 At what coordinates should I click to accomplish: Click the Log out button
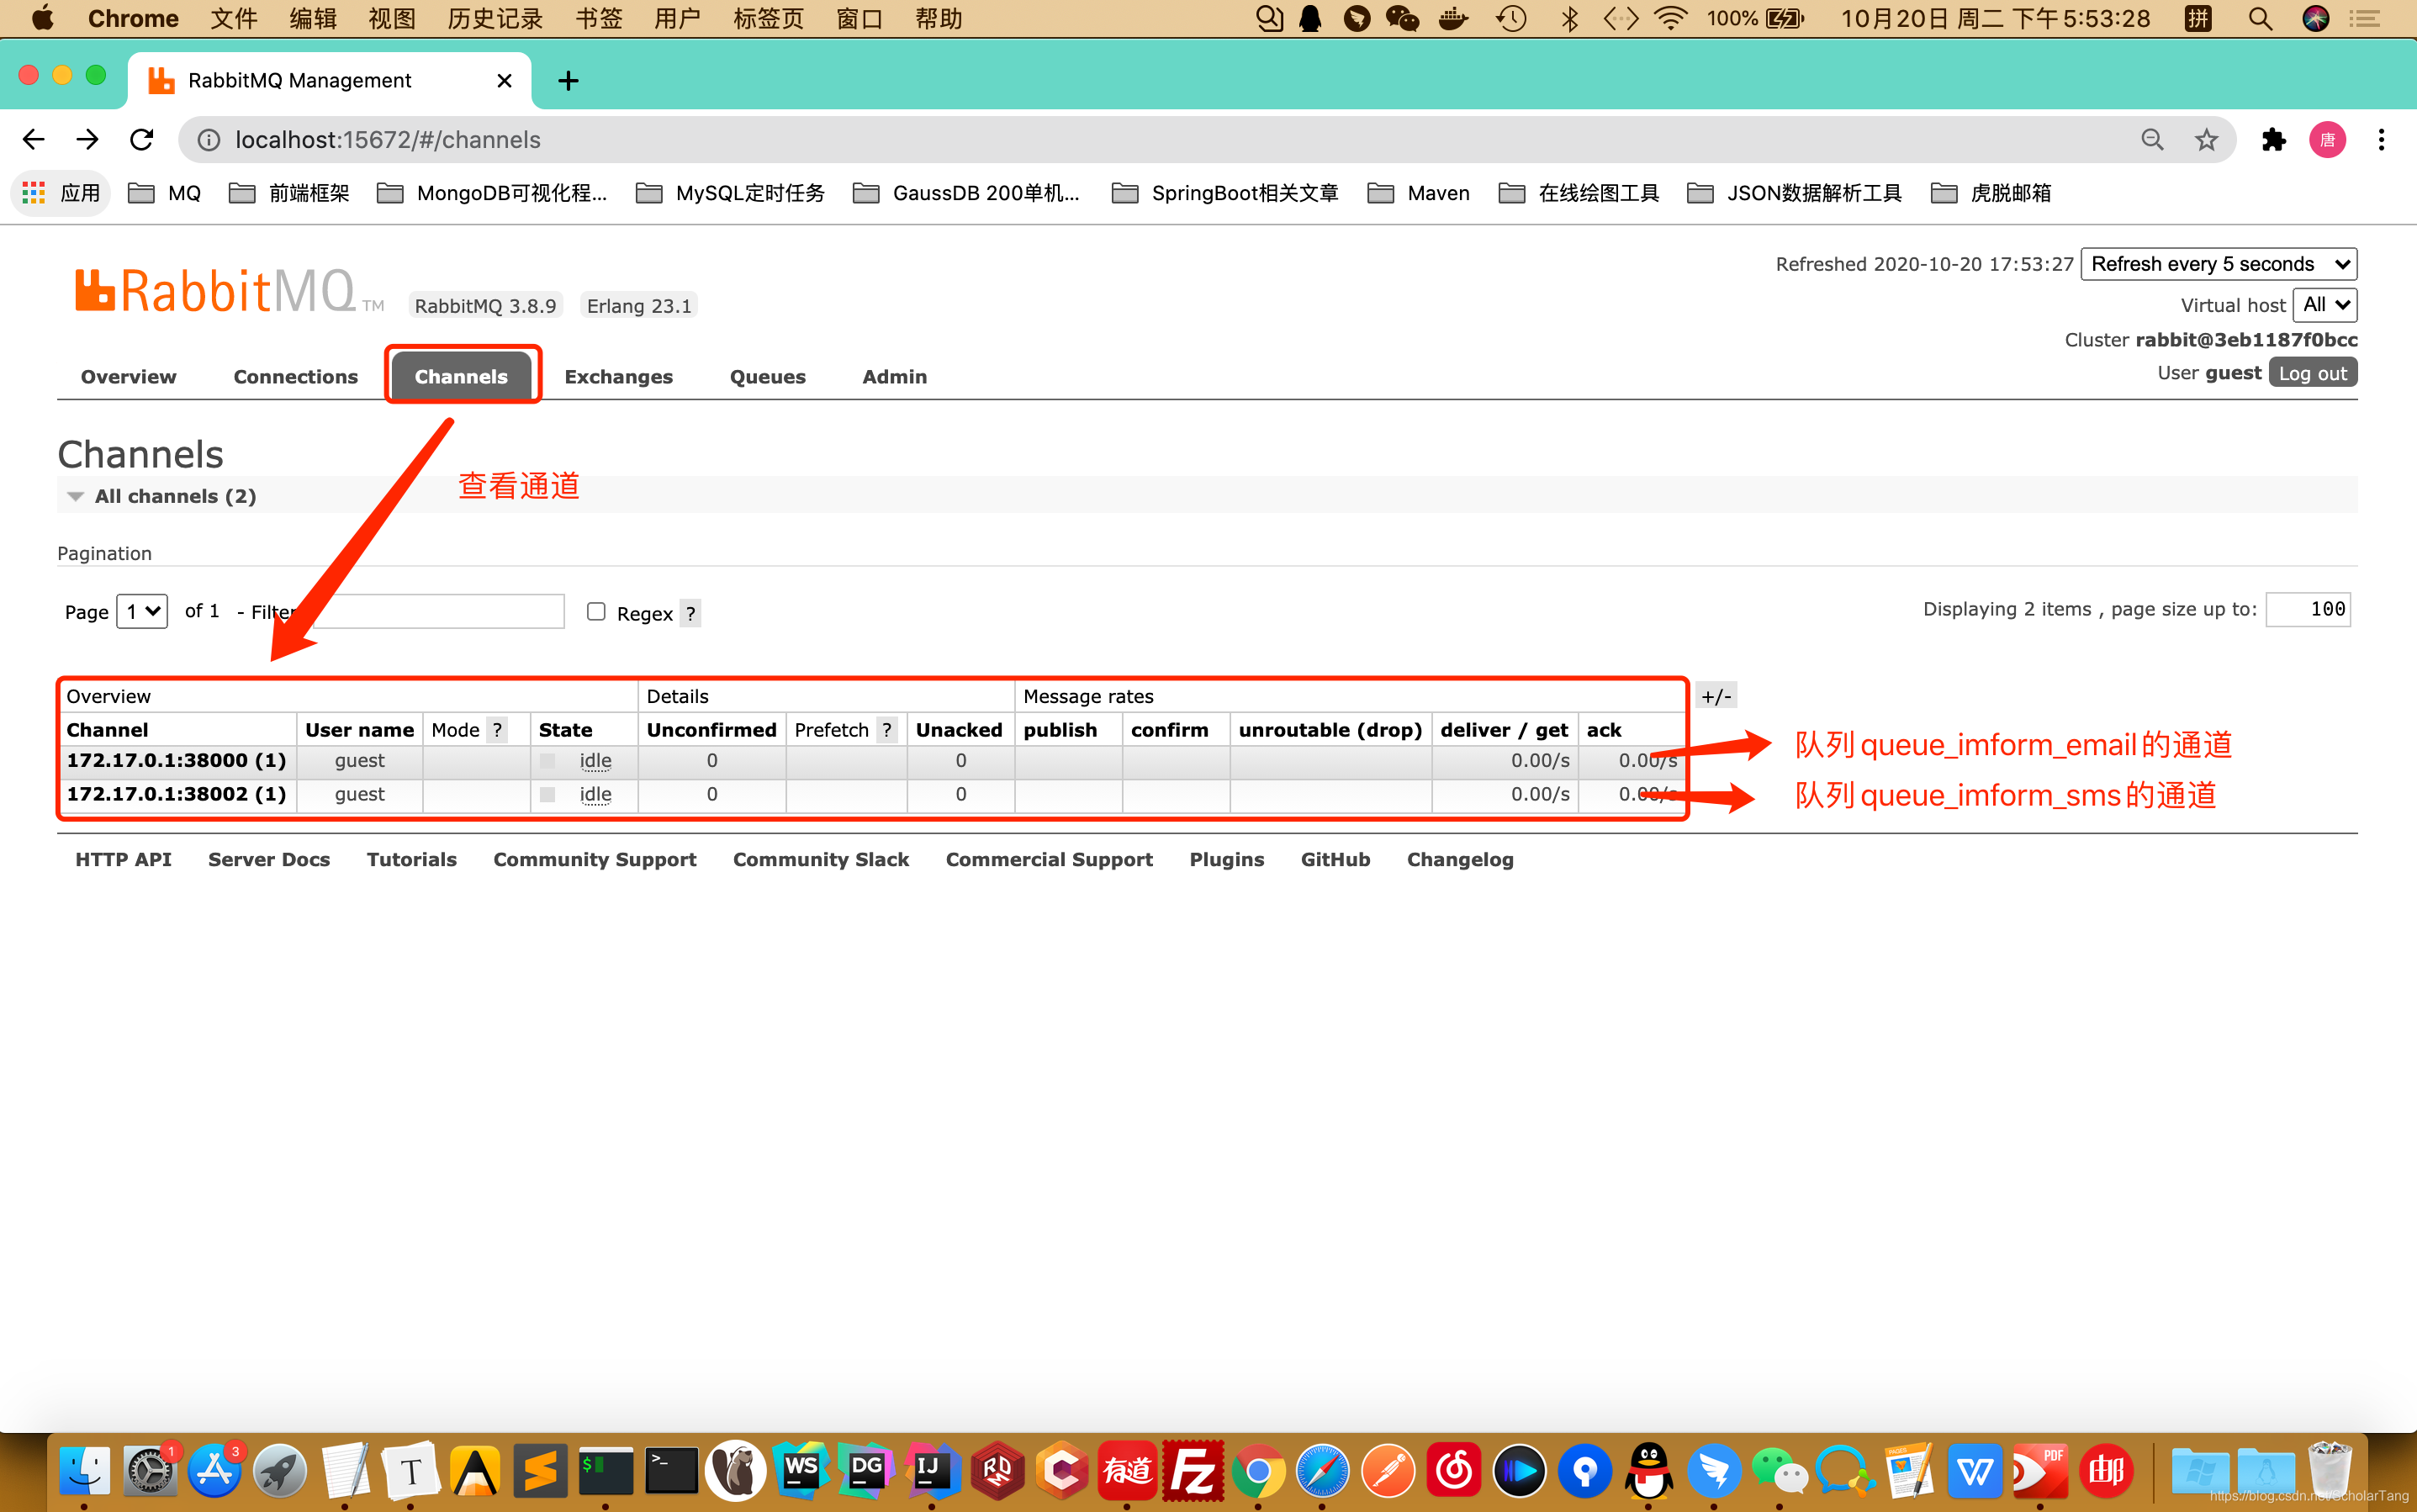(x=2312, y=373)
